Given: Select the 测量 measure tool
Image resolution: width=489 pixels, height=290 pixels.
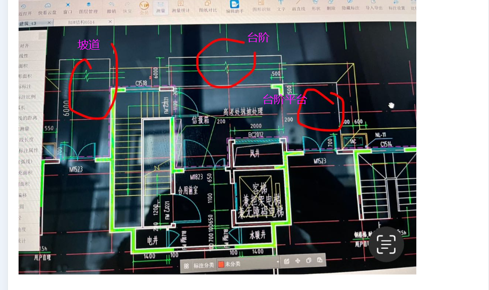Looking at the screenshot, I should (161, 7).
